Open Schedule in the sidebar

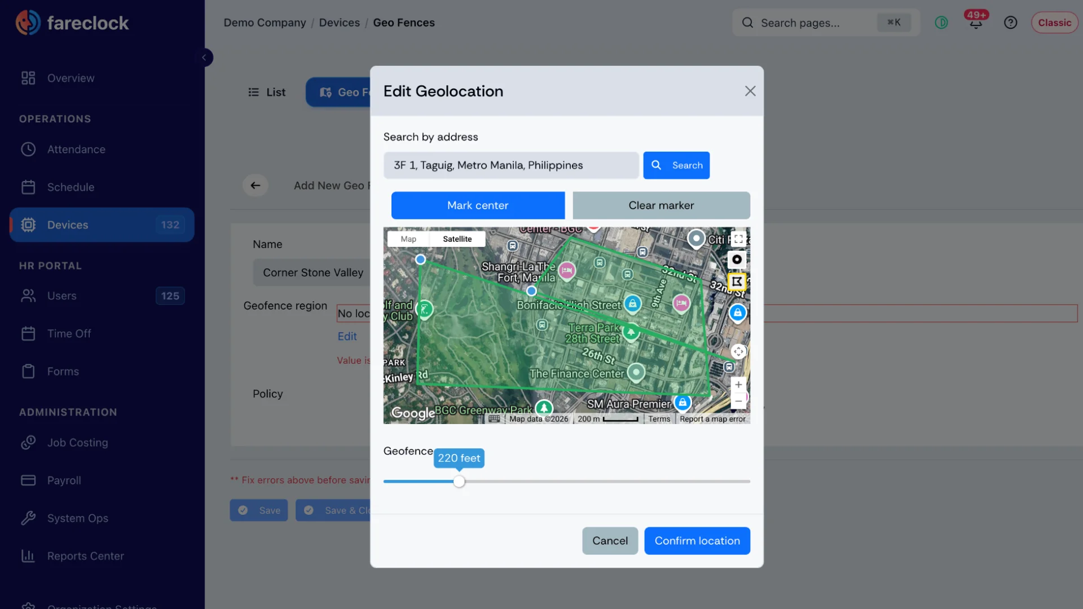coord(102,187)
